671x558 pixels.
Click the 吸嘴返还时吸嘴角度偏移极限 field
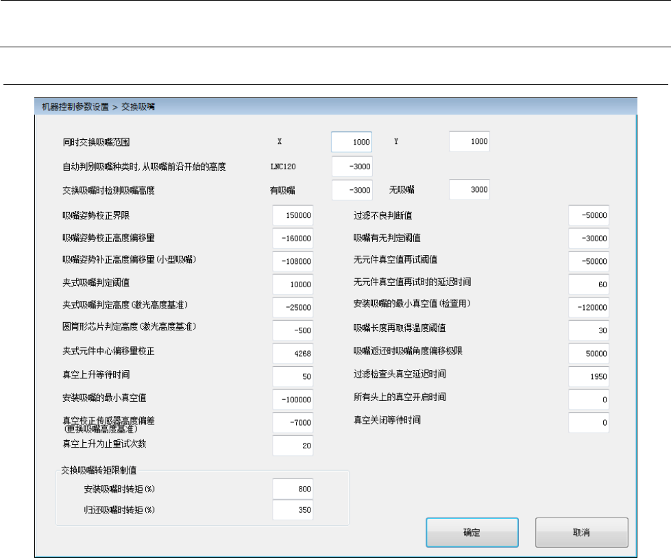click(588, 354)
